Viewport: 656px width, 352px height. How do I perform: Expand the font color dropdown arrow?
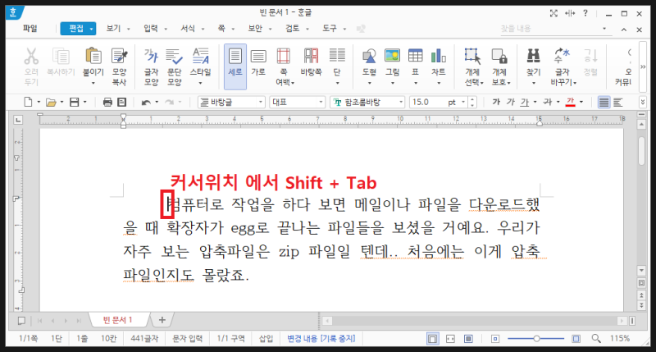581,102
